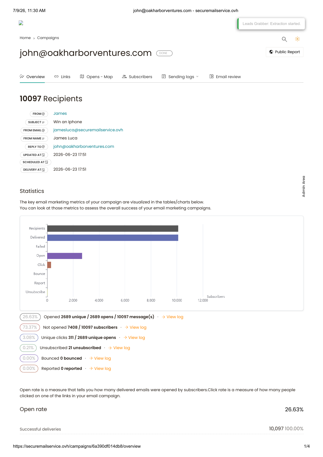Click the Open bar in chart
The image size is (323, 457).
[65, 256]
